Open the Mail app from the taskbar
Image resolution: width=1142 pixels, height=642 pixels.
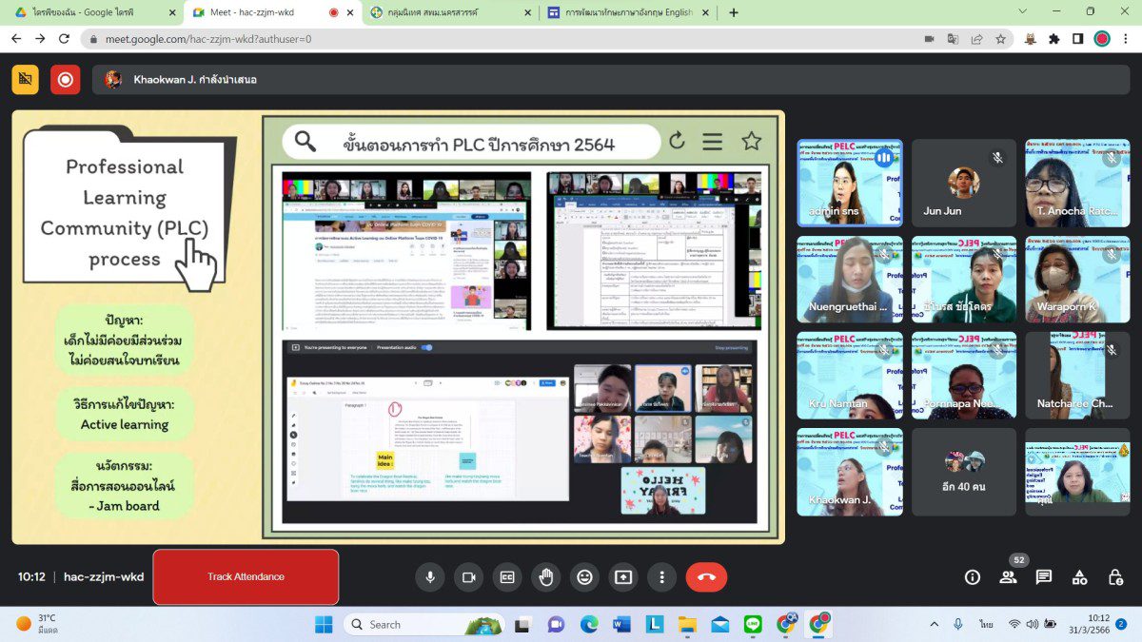720,624
